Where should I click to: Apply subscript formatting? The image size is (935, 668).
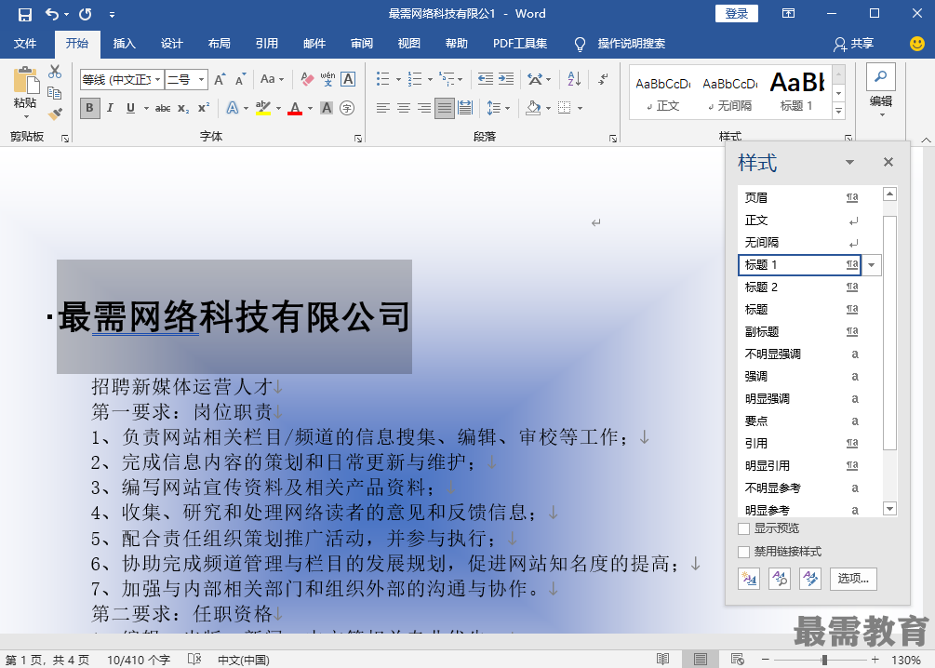183,108
